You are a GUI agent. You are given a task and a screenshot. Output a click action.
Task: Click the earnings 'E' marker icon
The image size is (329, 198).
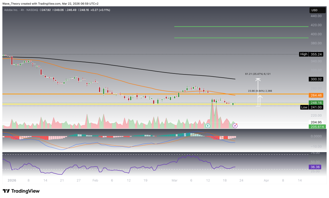pyautogui.click(x=208, y=125)
